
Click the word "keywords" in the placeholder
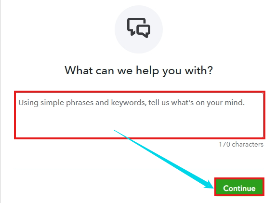coord(129,103)
